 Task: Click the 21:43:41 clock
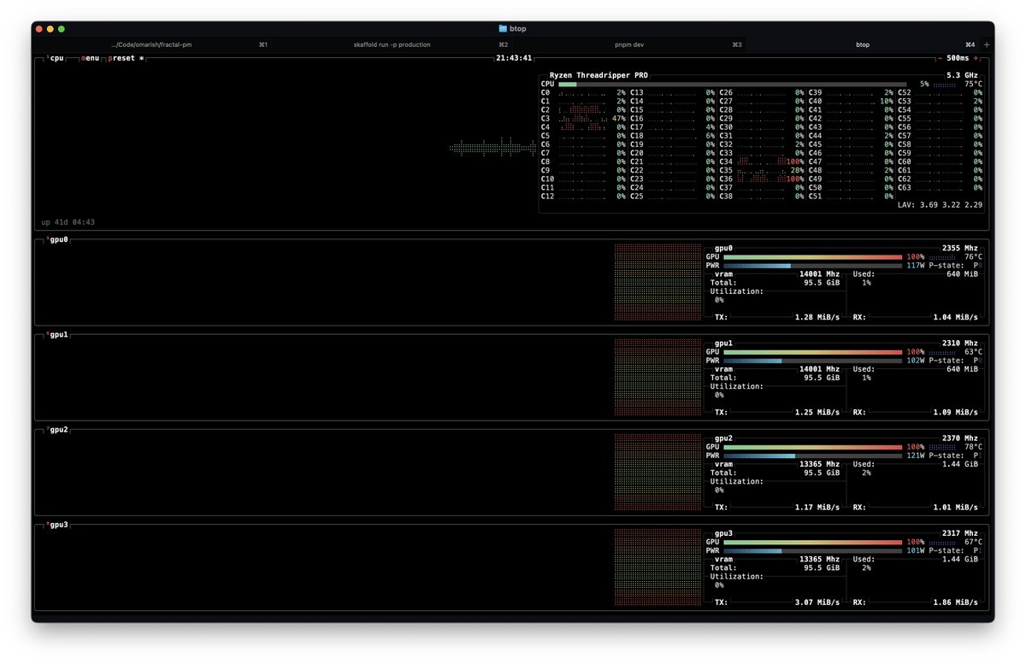(514, 58)
